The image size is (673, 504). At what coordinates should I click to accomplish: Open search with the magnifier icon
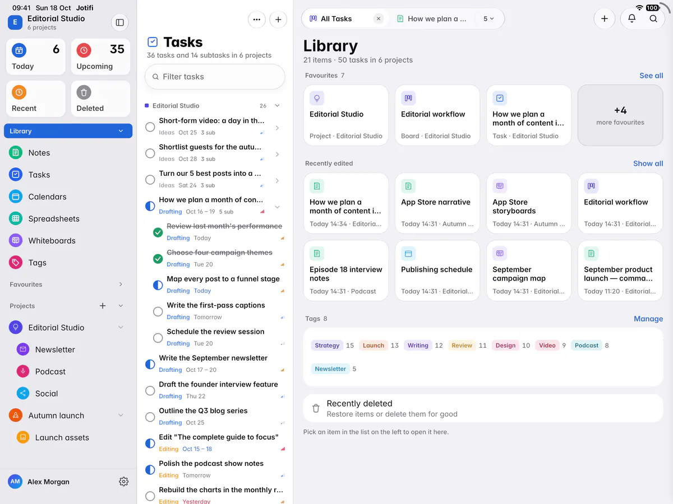653,18
